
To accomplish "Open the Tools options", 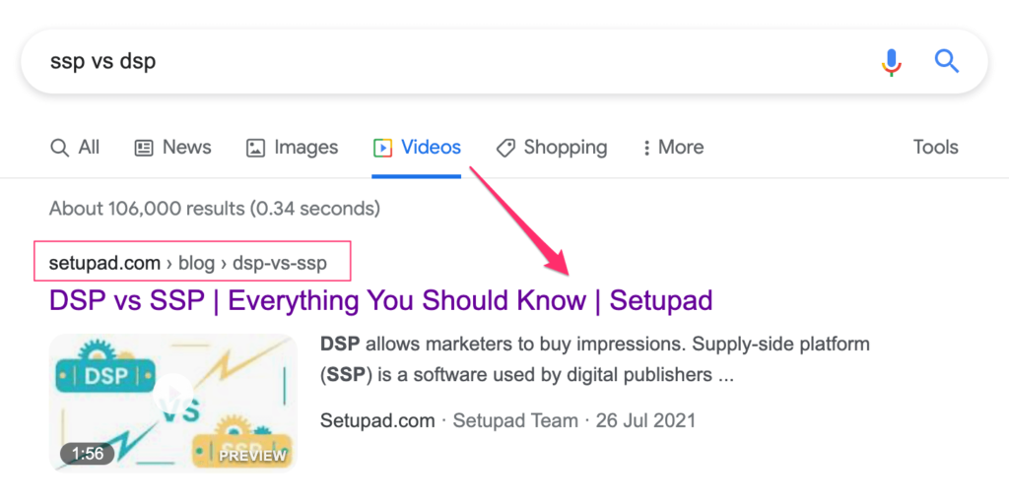I will click(935, 148).
